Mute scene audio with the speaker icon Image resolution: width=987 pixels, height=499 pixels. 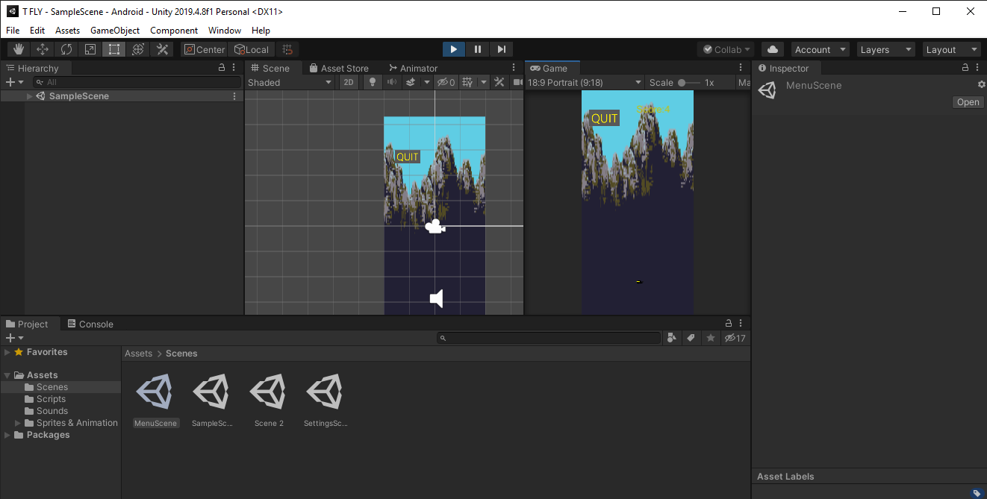[x=391, y=82]
